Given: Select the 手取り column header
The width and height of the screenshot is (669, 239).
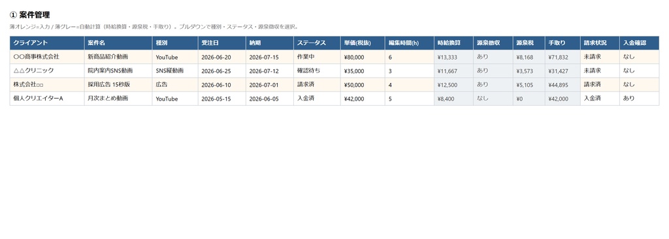Looking at the screenshot, I should (x=563, y=43).
